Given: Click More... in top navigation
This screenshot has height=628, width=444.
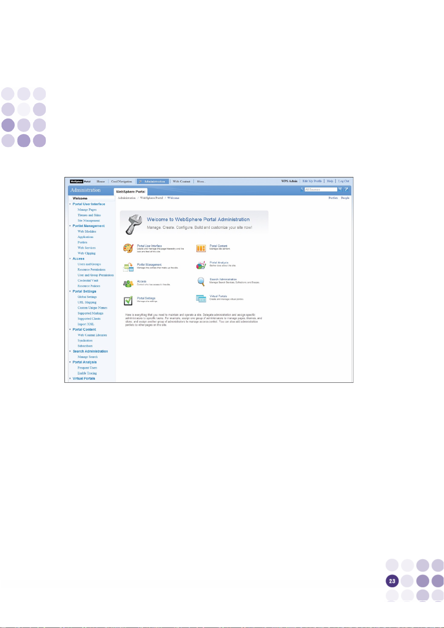Looking at the screenshot, I should click(x=201, y=182).
